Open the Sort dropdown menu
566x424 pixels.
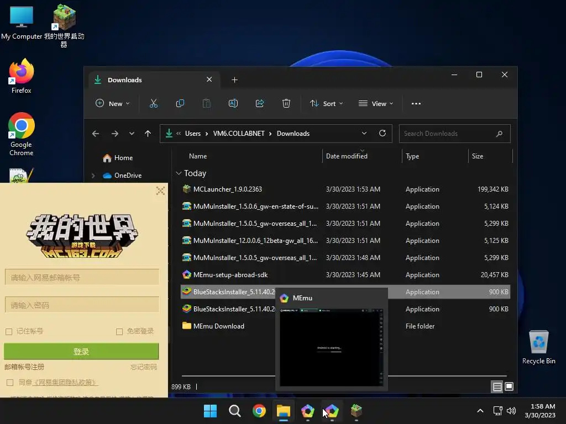click(x=326, y=103)
